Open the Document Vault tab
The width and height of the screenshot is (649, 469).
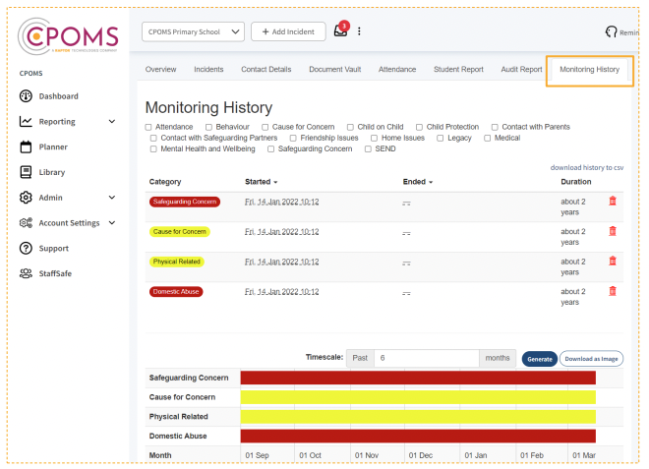(x=335, y=69)
